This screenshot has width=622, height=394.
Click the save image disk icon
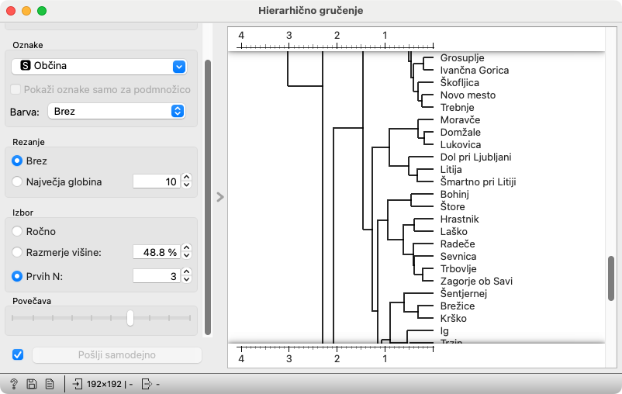(32, 383)
